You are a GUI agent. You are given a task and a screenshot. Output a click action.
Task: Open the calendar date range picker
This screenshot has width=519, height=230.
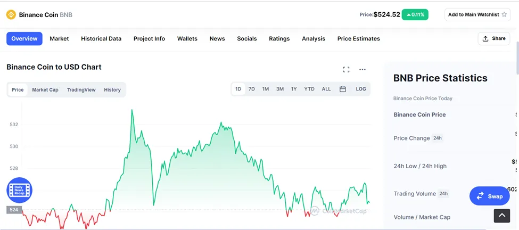point(343,89)
